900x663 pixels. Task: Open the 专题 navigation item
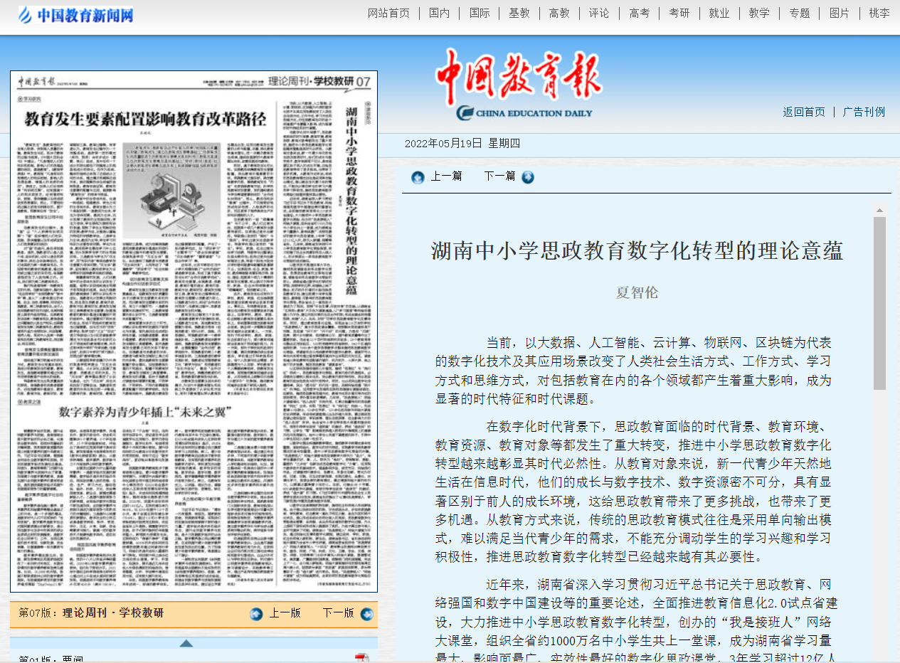[799, 14]
